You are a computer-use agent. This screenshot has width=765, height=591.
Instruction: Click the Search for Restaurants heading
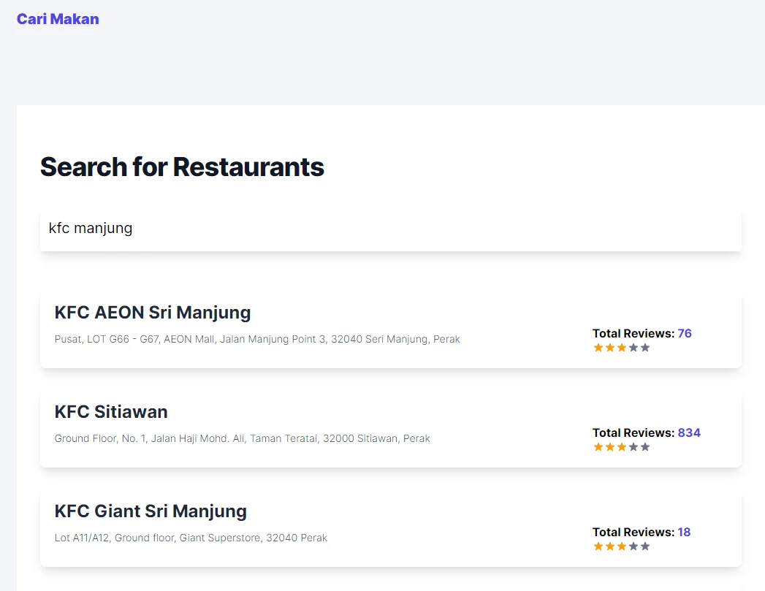point(182,167)
